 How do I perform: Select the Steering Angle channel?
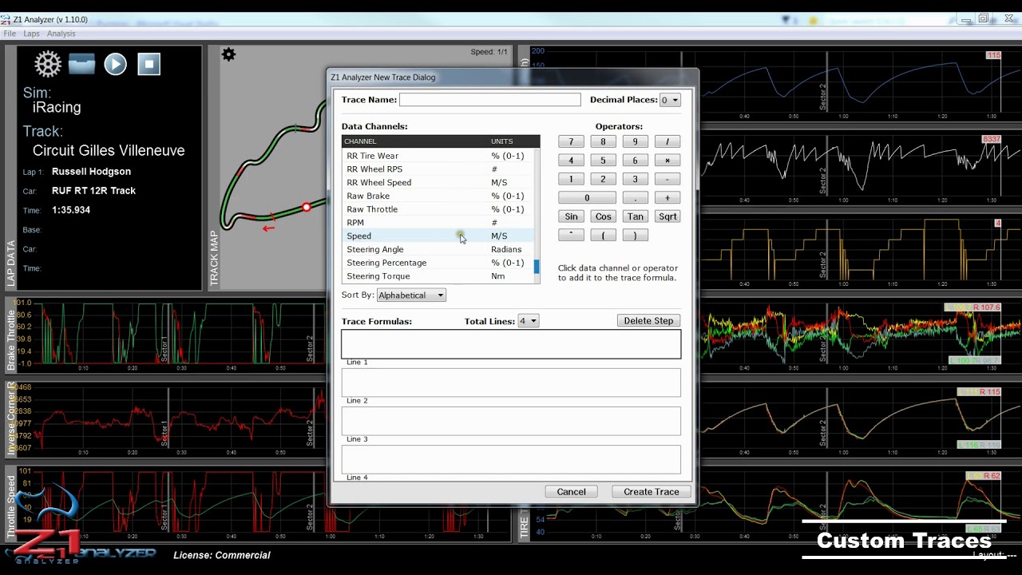pos(438,249)
